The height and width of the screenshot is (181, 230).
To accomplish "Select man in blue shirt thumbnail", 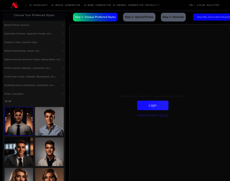I will click(x=49, y=121).
